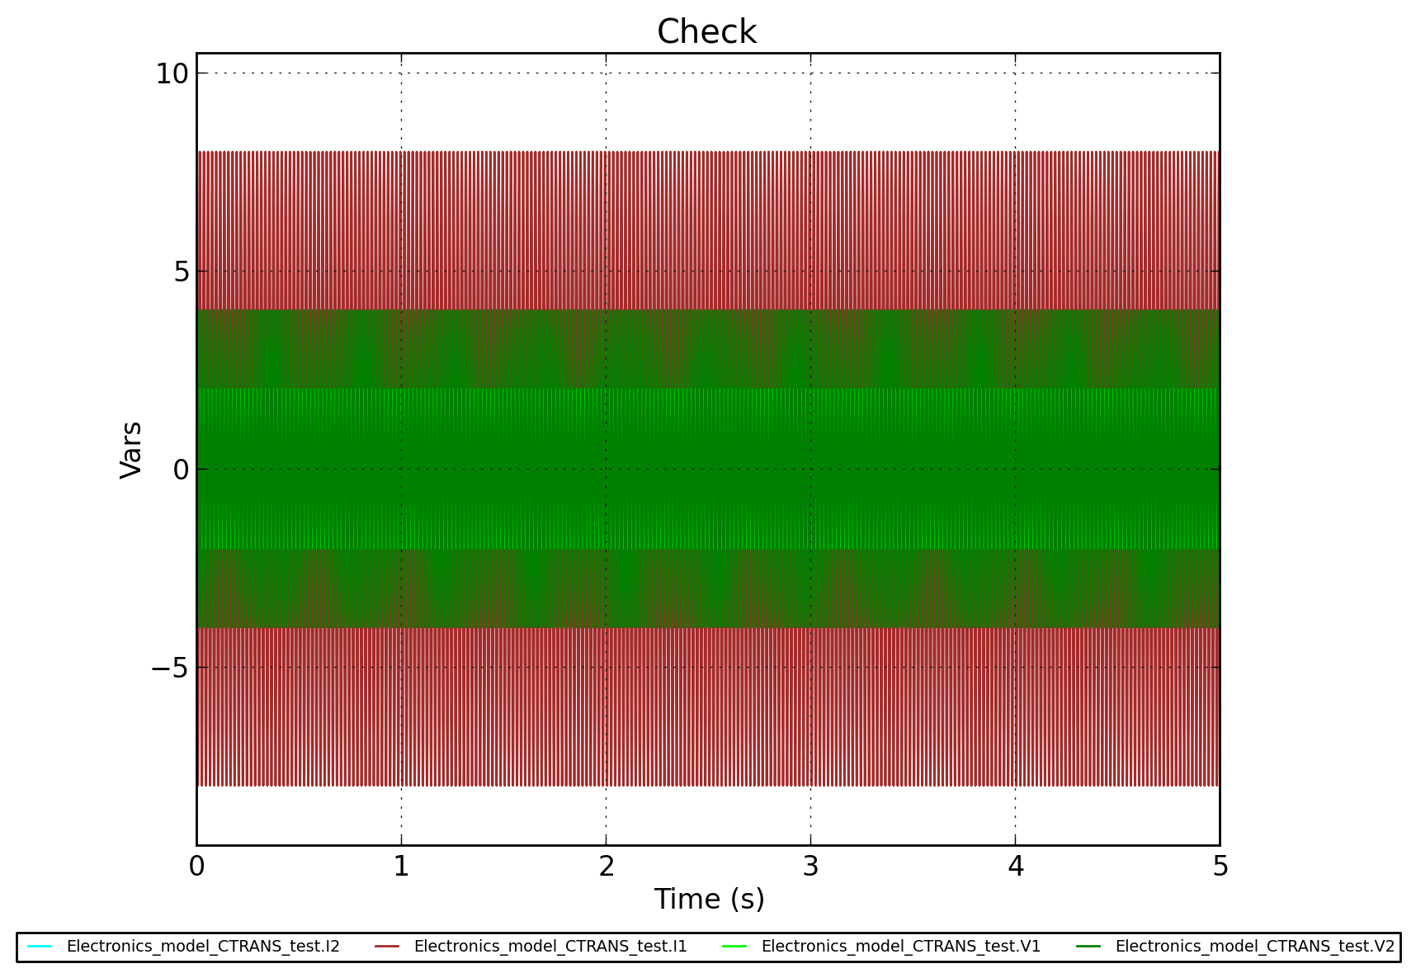Viewport: 1416px width, 978px height.
Task: Click the 0 tick label on y-axis
Action: [x=181, y=470]
